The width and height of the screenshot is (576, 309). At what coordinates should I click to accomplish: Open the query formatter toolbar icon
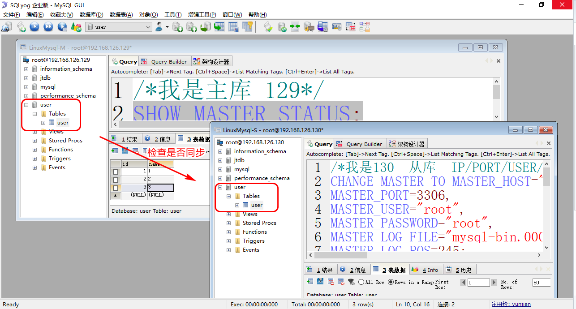[267, 27]
